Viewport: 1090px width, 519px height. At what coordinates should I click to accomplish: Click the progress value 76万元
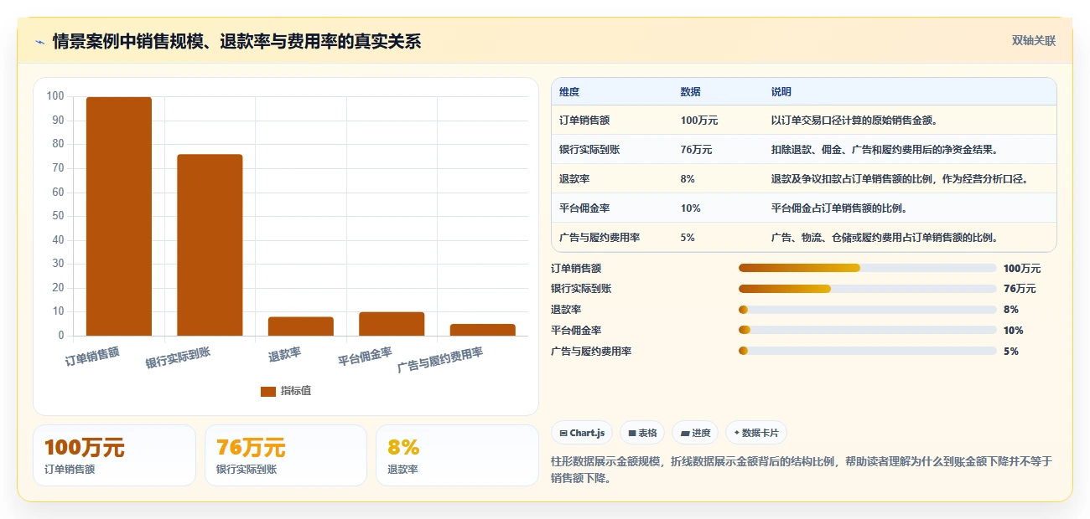[x=1020, y=289]
